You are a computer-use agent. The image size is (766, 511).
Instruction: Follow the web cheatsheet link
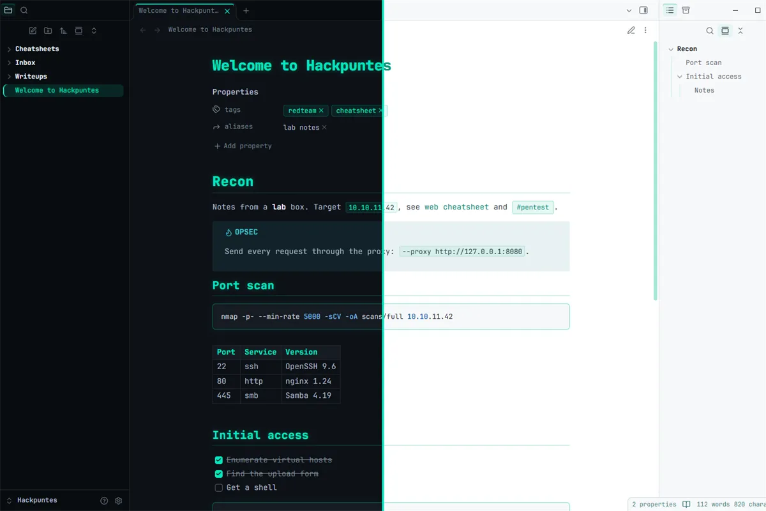coord(456,207)
